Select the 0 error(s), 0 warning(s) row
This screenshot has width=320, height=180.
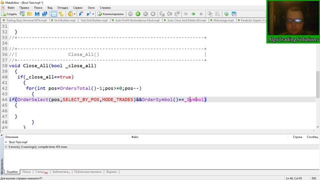click(161, 147)
